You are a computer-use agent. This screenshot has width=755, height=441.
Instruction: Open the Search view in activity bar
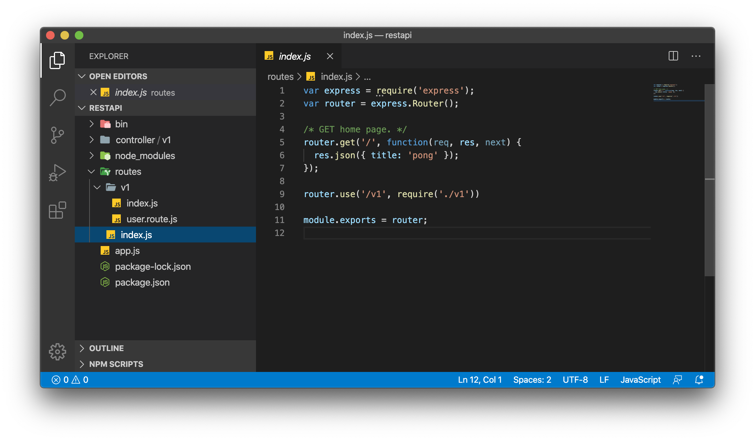click(58, 97)
